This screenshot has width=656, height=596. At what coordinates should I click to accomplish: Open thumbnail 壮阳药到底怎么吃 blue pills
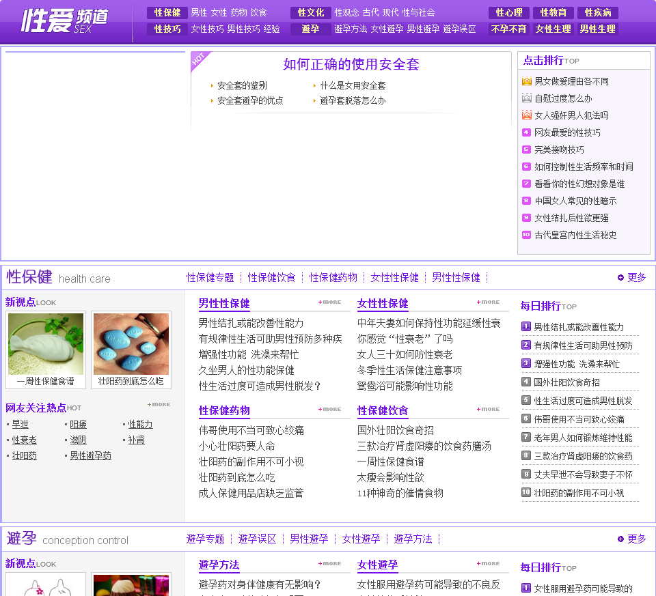point(131,344)
